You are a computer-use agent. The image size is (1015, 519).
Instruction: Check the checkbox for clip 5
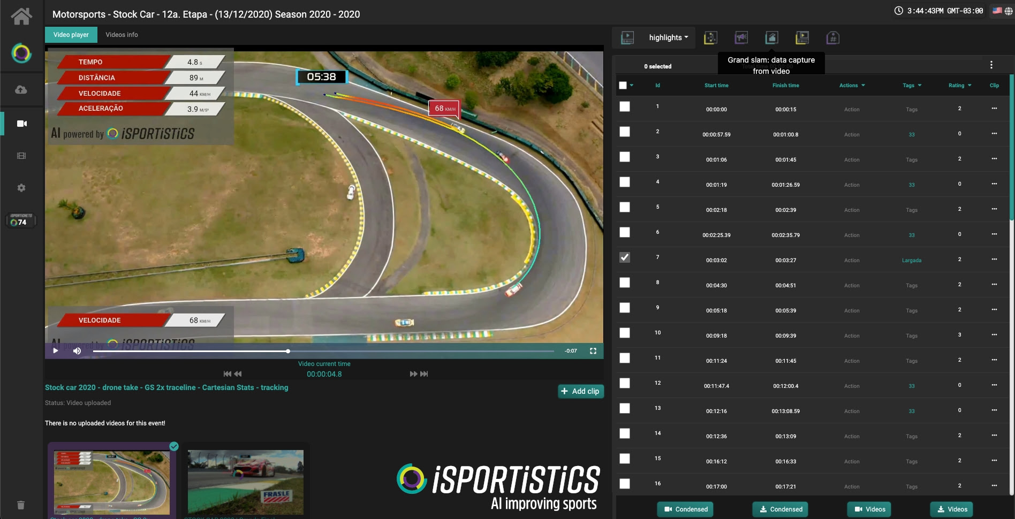(x=625, y=207)
